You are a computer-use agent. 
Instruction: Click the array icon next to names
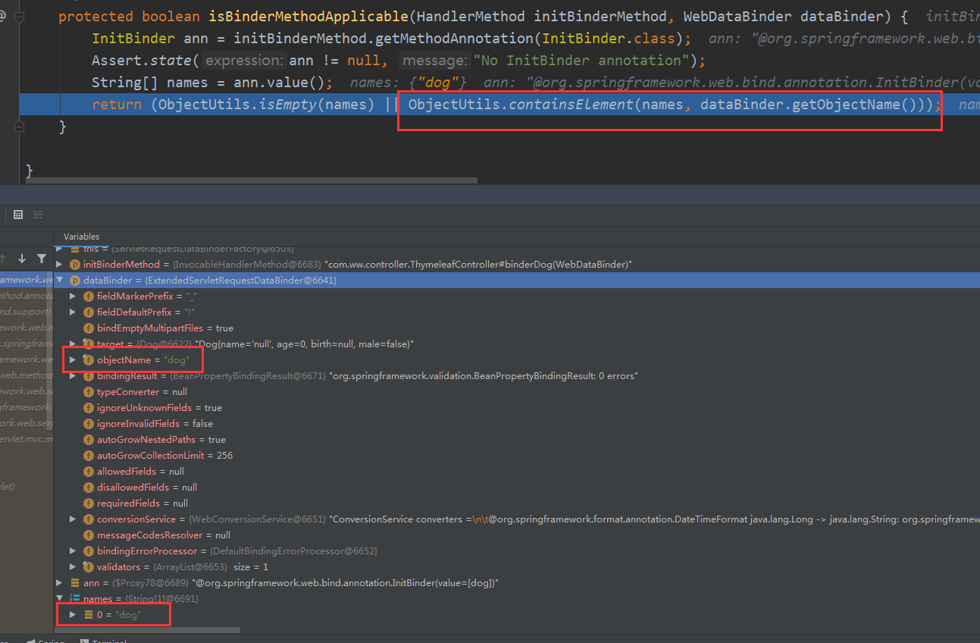pyautogui.click(x=75, y=599)
